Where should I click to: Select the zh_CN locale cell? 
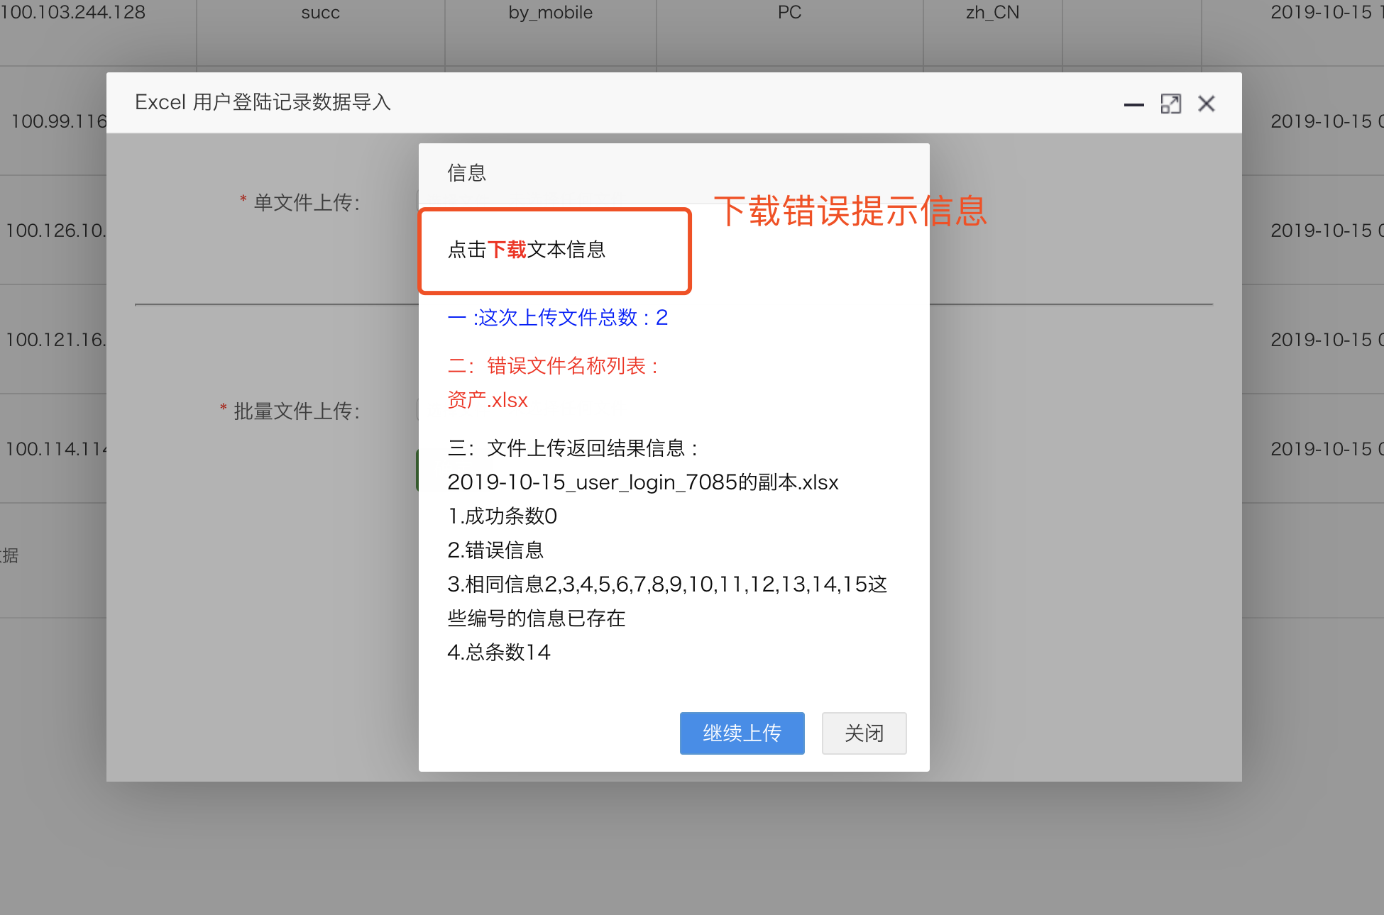click(992, 13)
